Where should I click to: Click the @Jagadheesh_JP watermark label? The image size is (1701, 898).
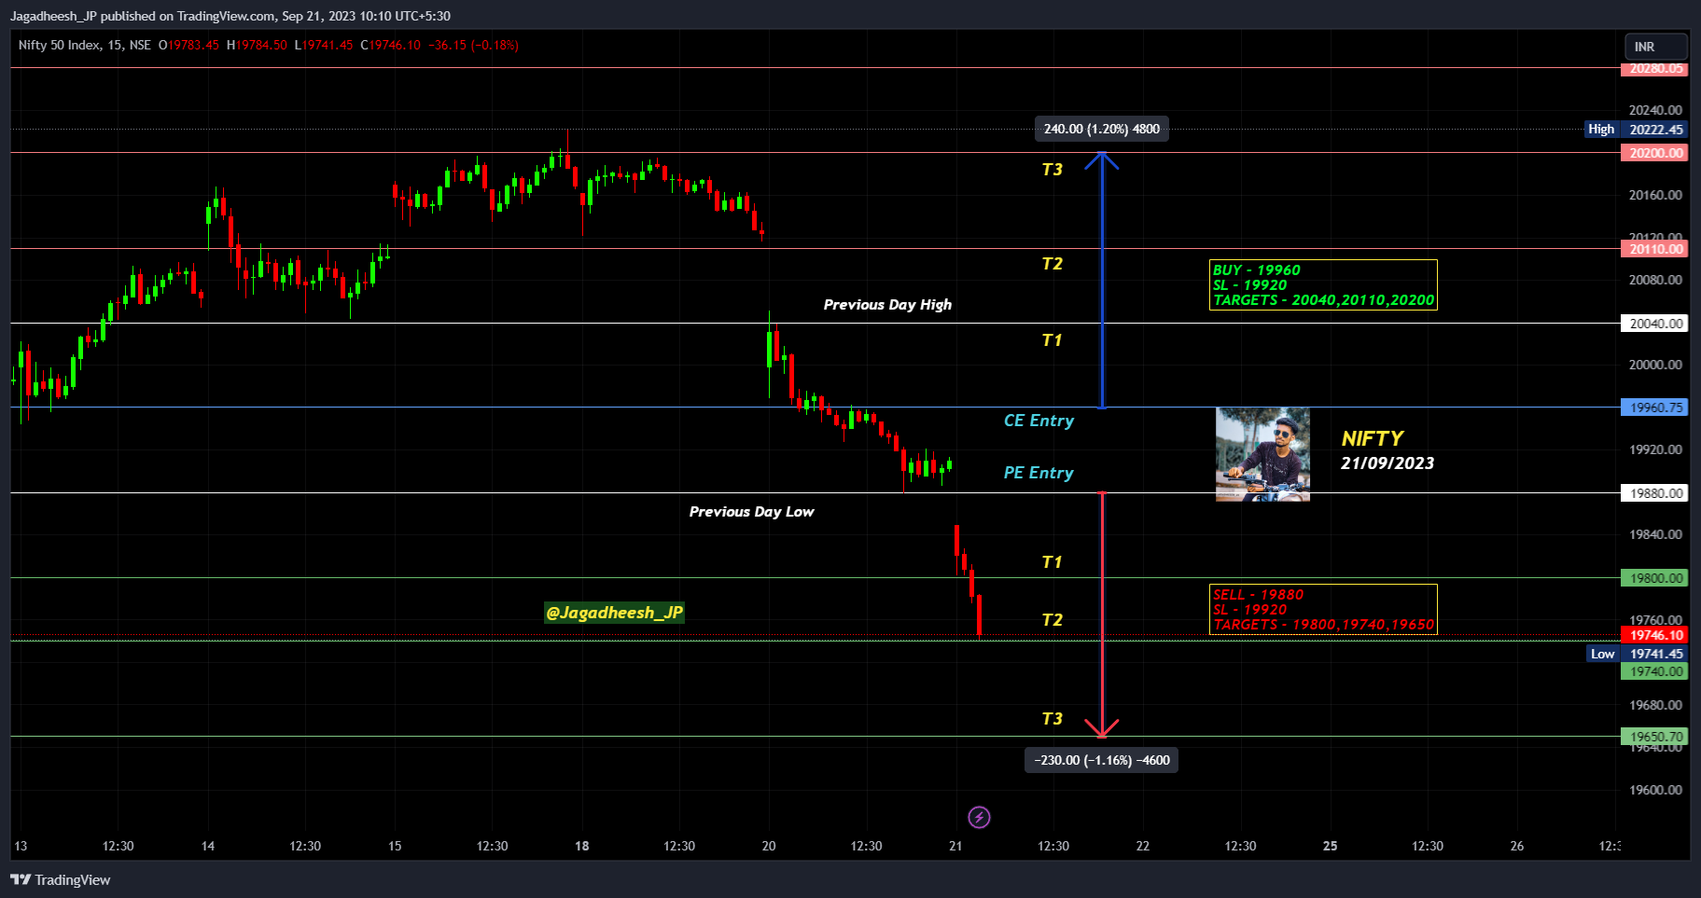pyautogui.click(x=614, y=613)
